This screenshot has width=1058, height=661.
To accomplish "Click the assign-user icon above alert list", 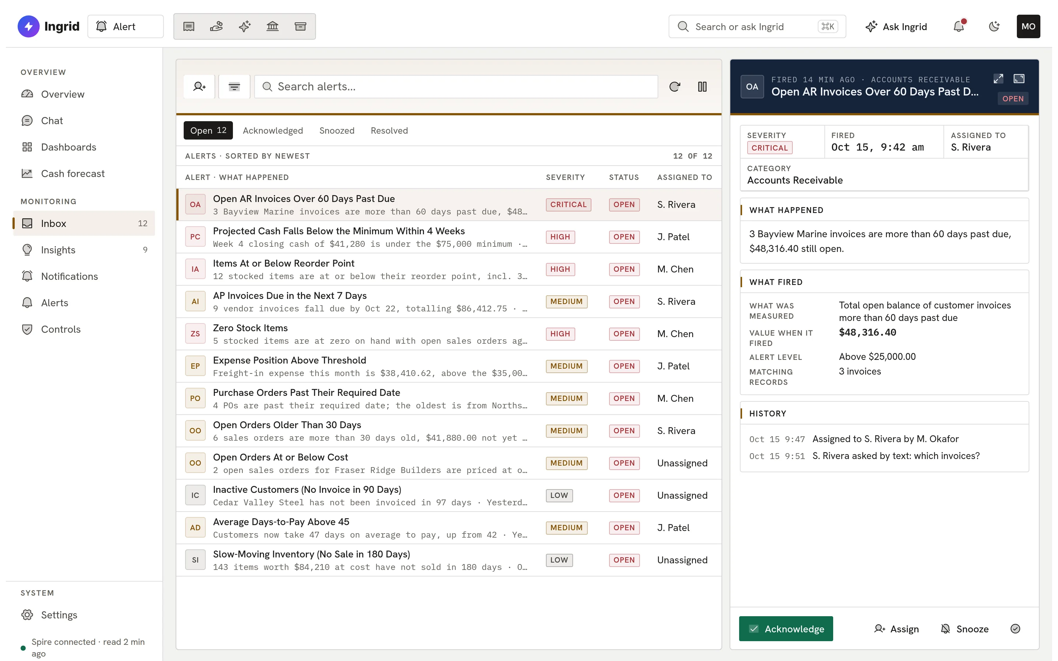I will [199, 87].
